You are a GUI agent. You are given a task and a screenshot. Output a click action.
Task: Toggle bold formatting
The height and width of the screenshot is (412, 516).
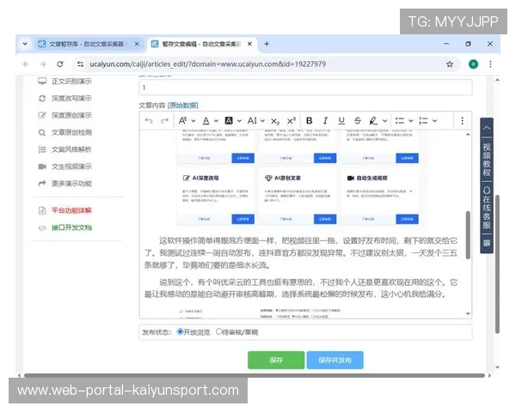(x=310, y=121)
